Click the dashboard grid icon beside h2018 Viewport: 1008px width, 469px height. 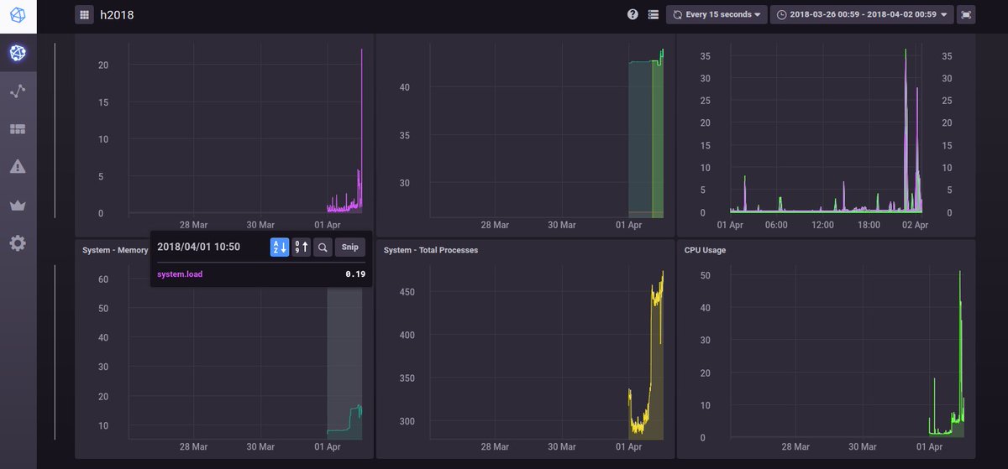84,14
